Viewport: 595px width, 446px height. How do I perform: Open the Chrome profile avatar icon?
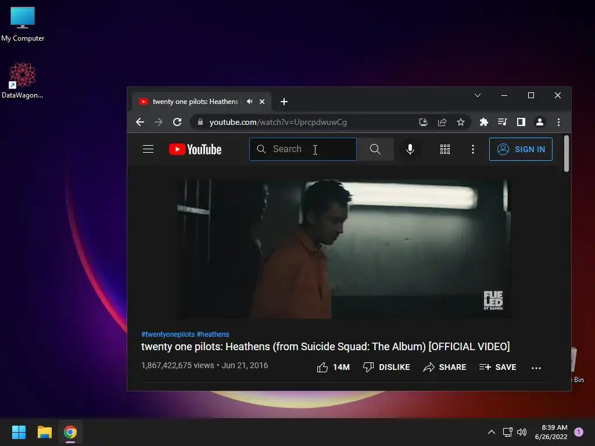(x=540, y=122)
